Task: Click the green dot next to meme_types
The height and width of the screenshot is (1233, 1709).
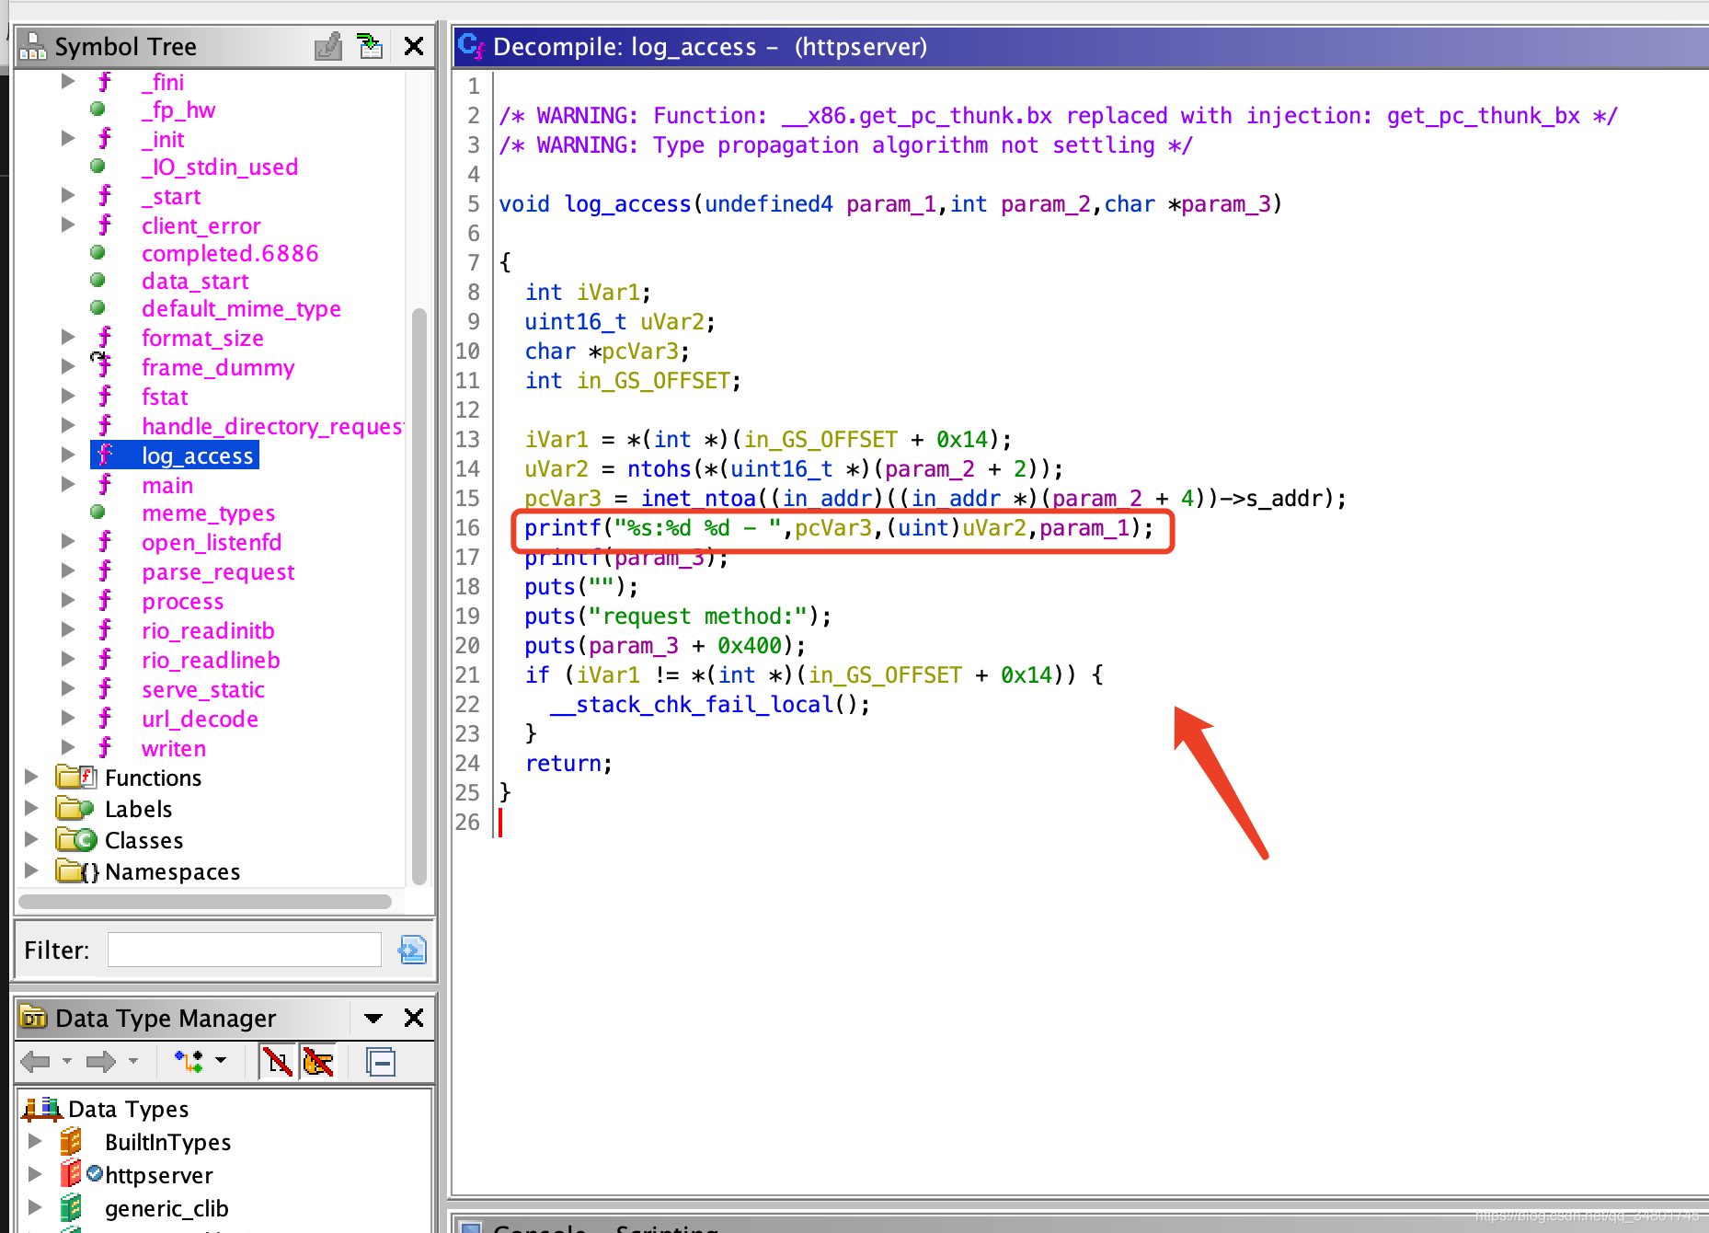Action: [97, 513]
